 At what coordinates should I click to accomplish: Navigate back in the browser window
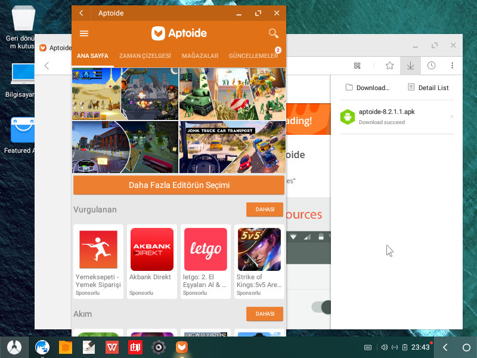point(47,66)
